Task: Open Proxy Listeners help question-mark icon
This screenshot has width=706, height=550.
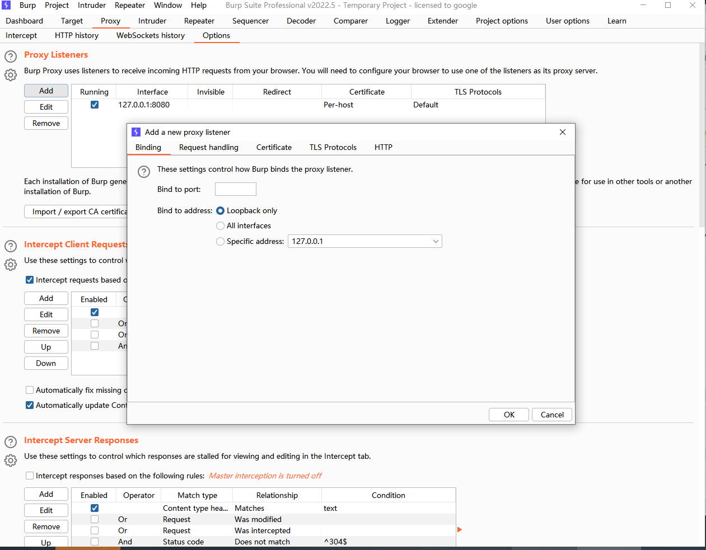Action: [11, 57]
